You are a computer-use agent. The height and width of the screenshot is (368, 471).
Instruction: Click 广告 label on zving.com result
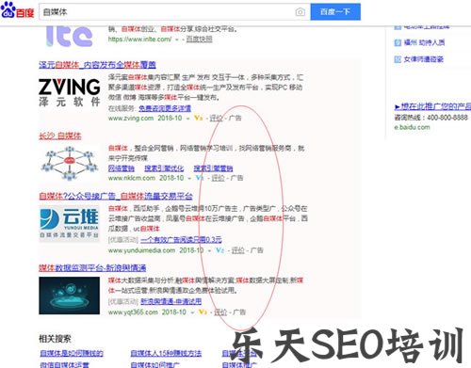235,119
